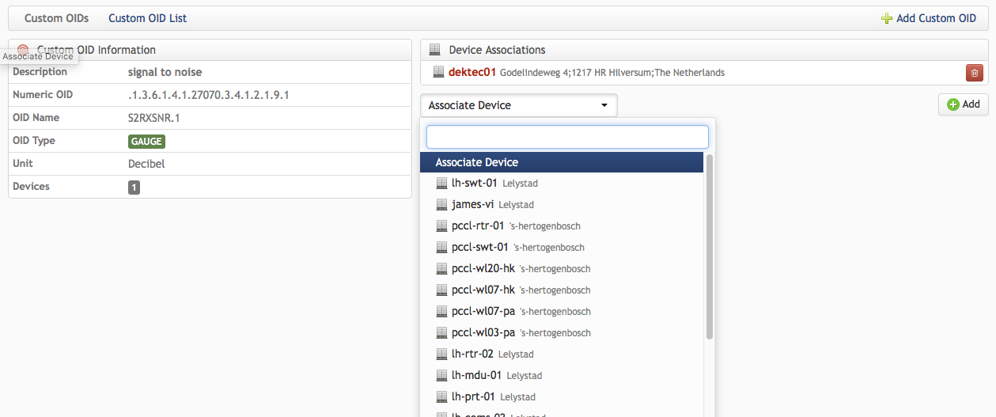996x417 pixels.
Task: Select the highlighted Associate Device option
Action: (562, 162)
